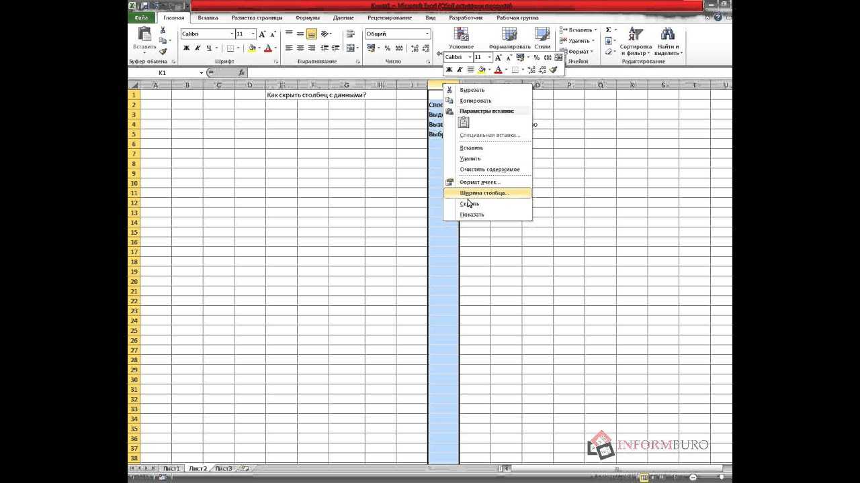Open the ribbon font size 11 dropdown
Image resolution: width=860 pixels, height=483 pixels.
(253, 34)
